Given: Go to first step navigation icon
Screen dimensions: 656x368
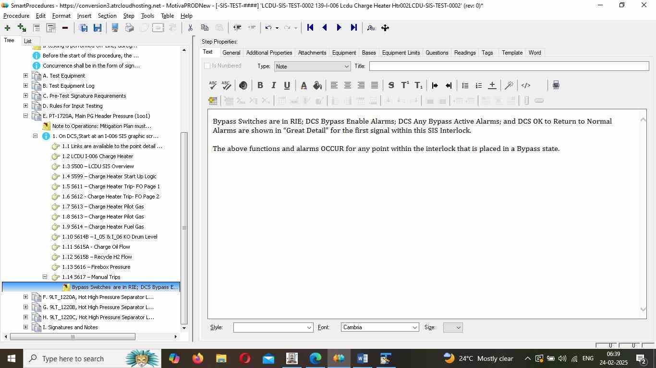Looking at the screenshot, I should pos(310,28).
